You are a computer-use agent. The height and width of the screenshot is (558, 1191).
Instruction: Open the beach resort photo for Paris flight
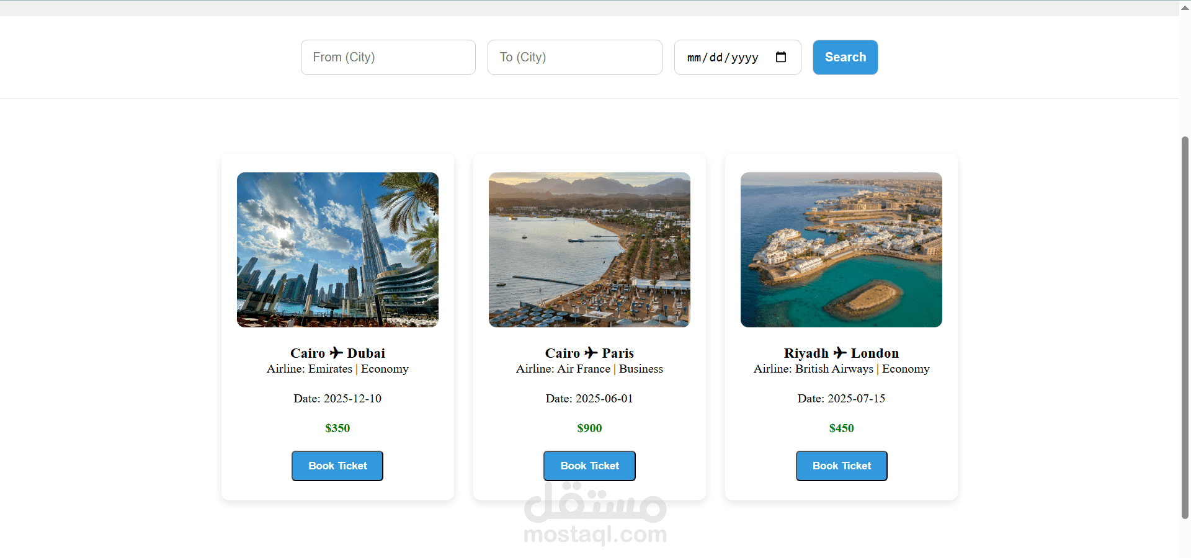click(x=589, y=250)
